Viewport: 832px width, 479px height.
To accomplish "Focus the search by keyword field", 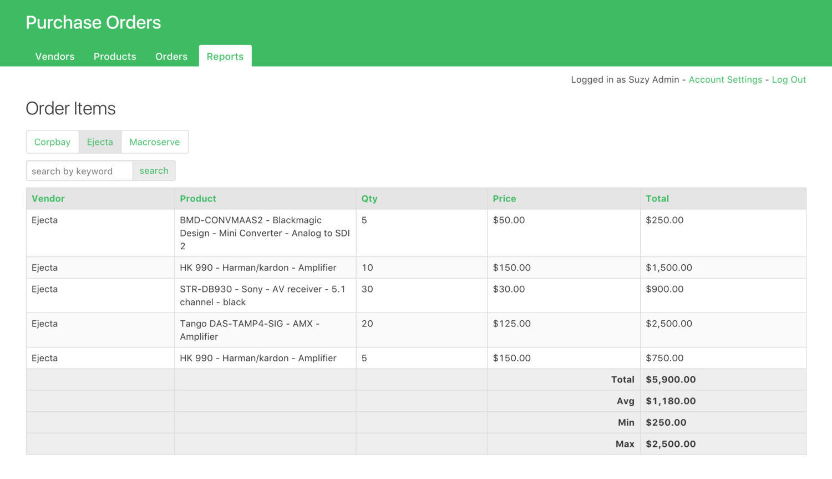I will pos(79,171).
